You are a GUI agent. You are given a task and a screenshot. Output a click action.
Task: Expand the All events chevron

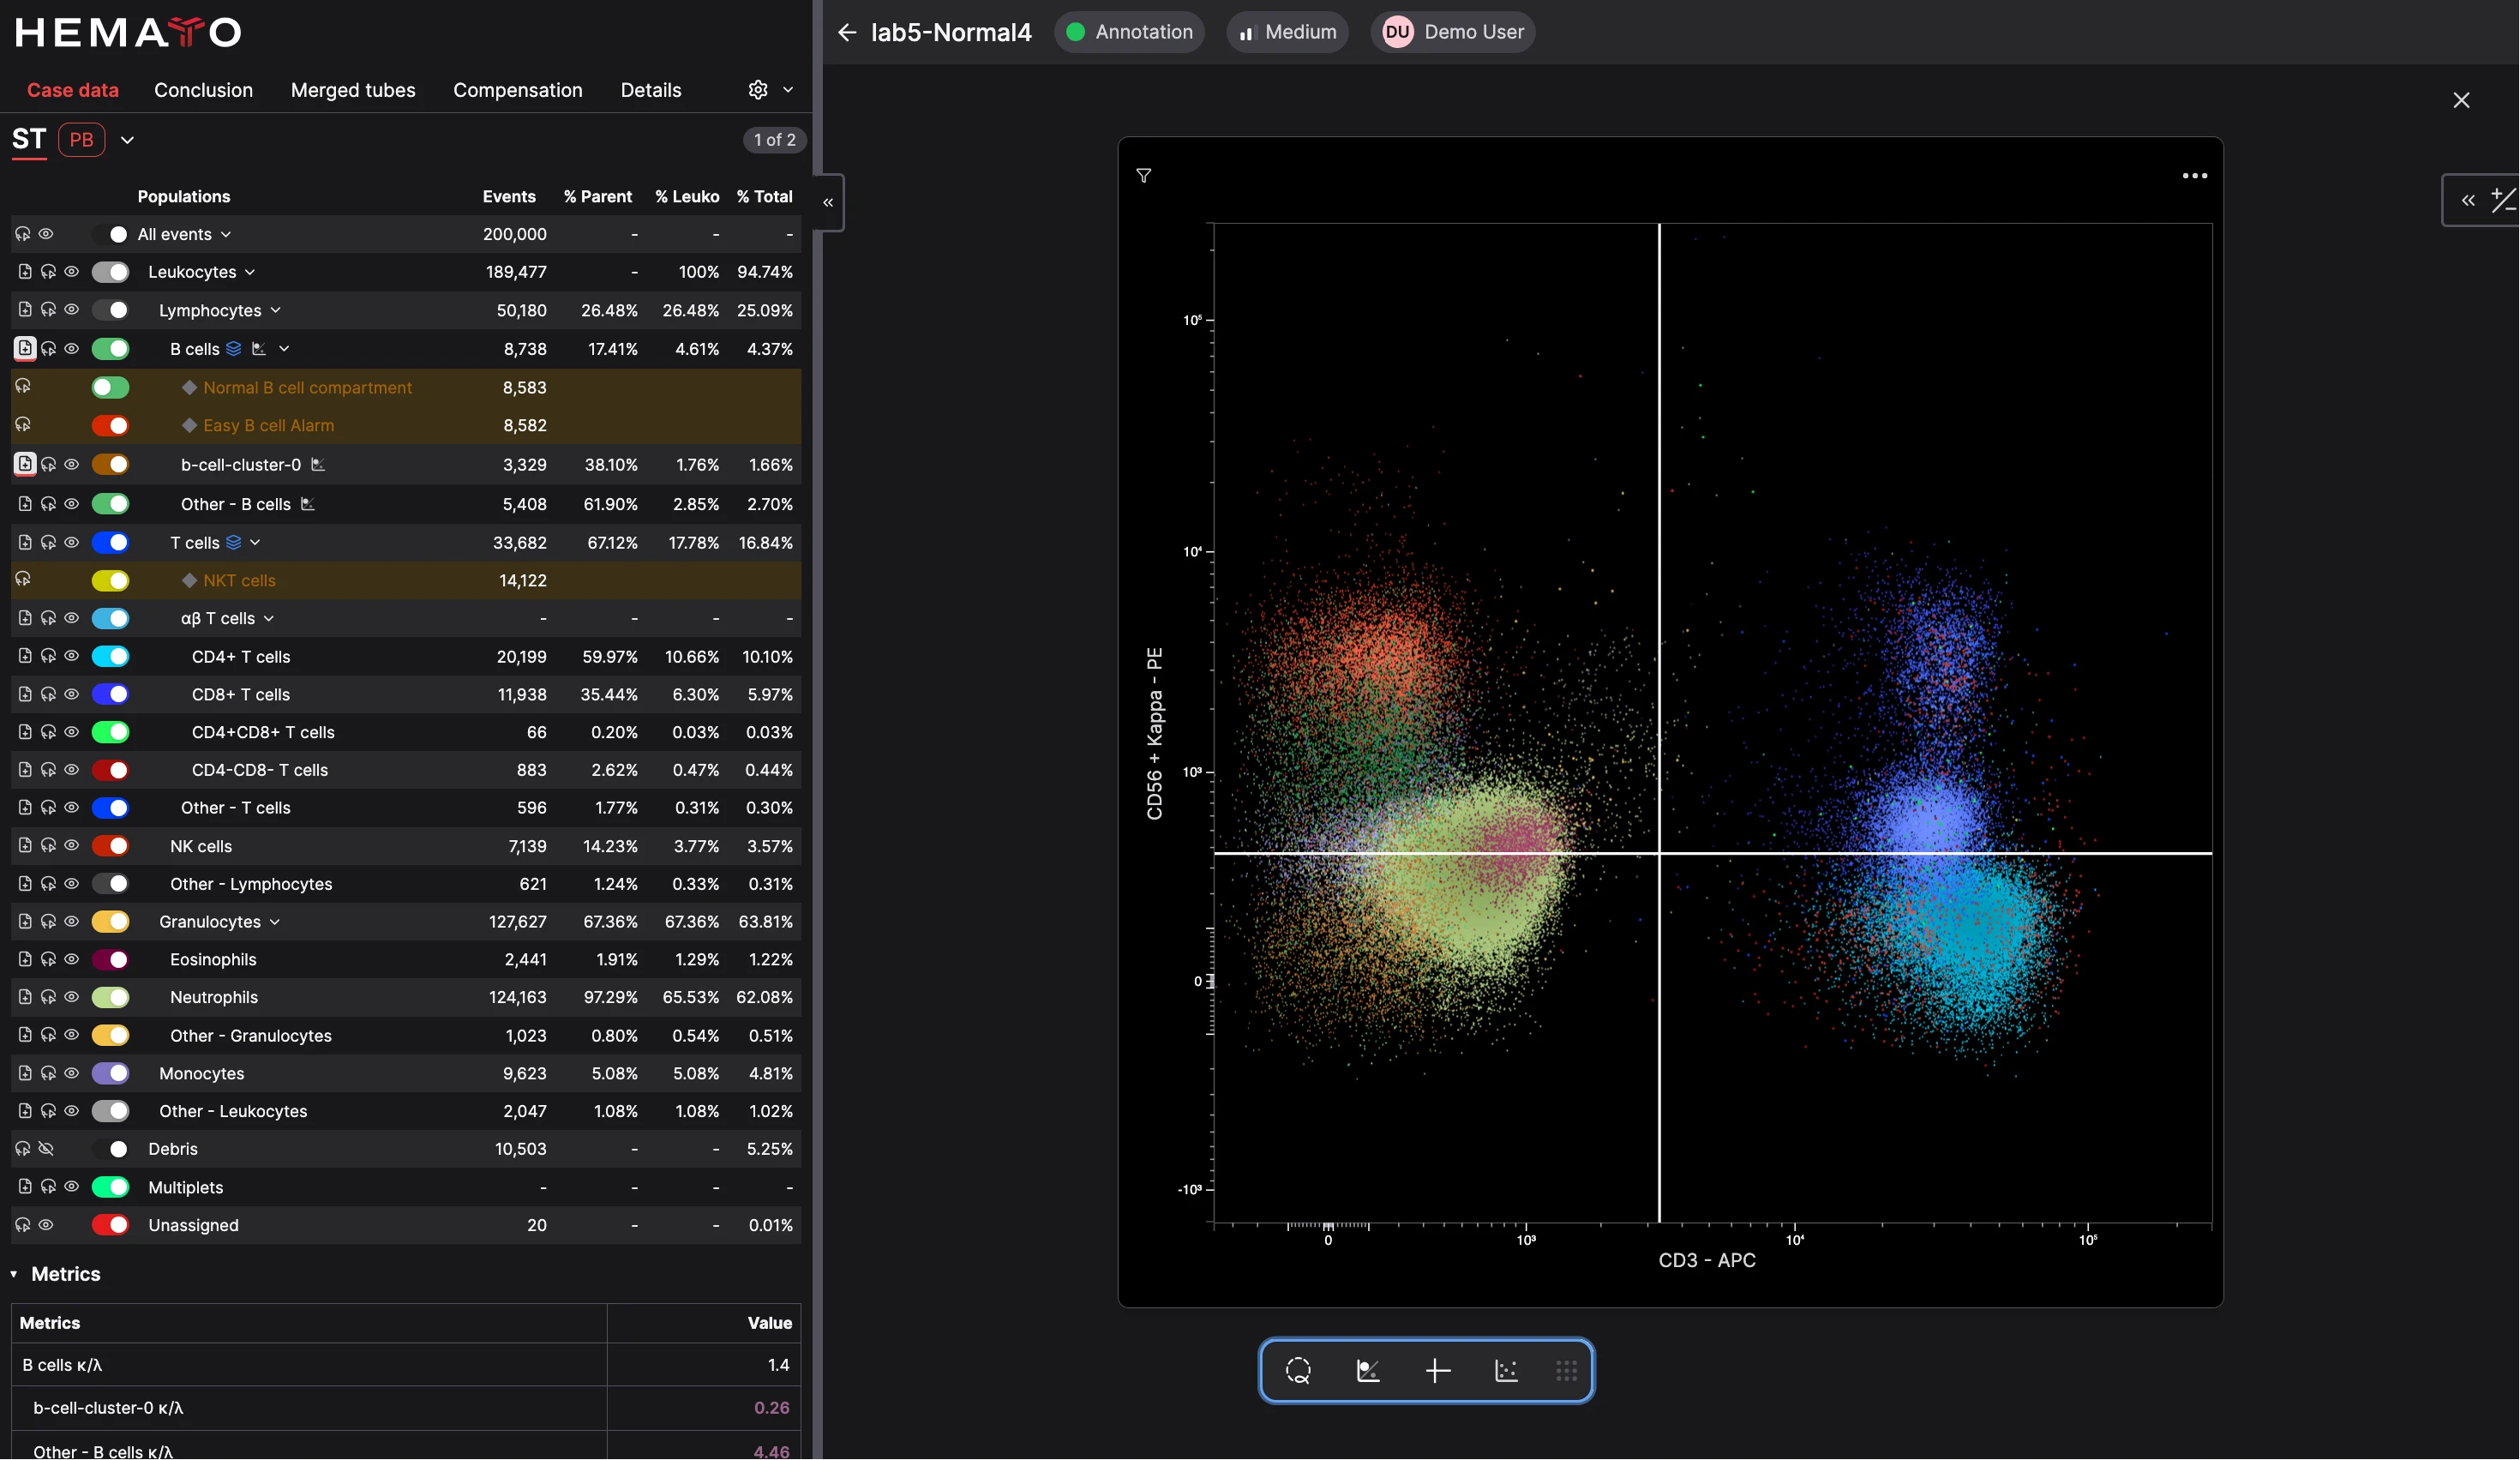point(226,234)
